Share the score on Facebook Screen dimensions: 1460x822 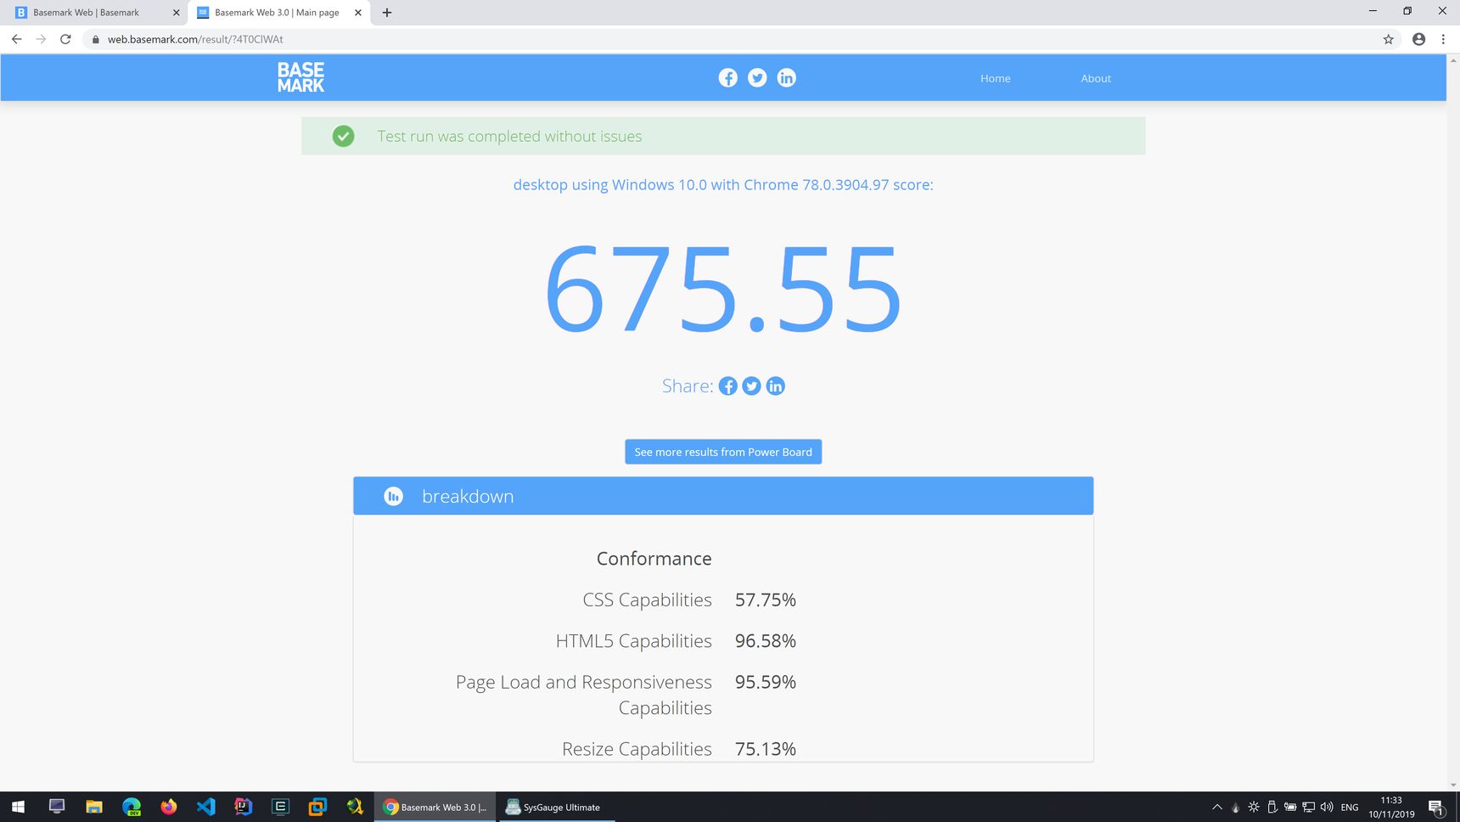coord(727,386)
